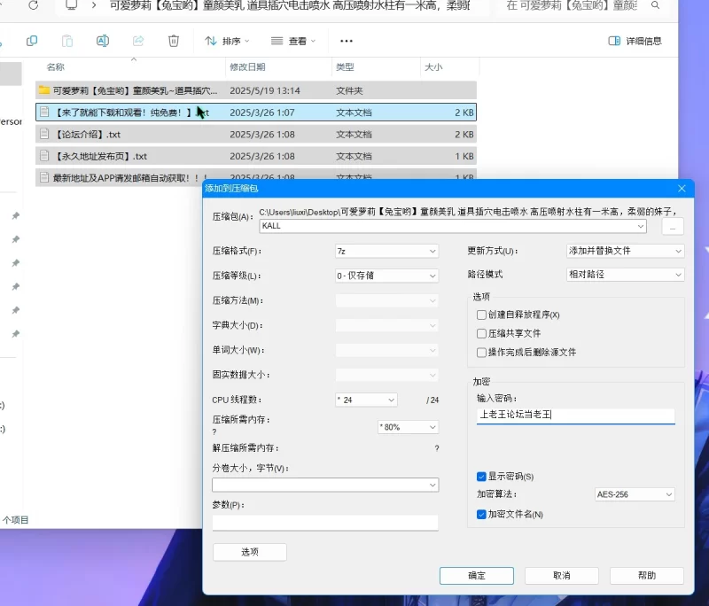Sort files by the 修改日期 column header

(x=247, y=66)
